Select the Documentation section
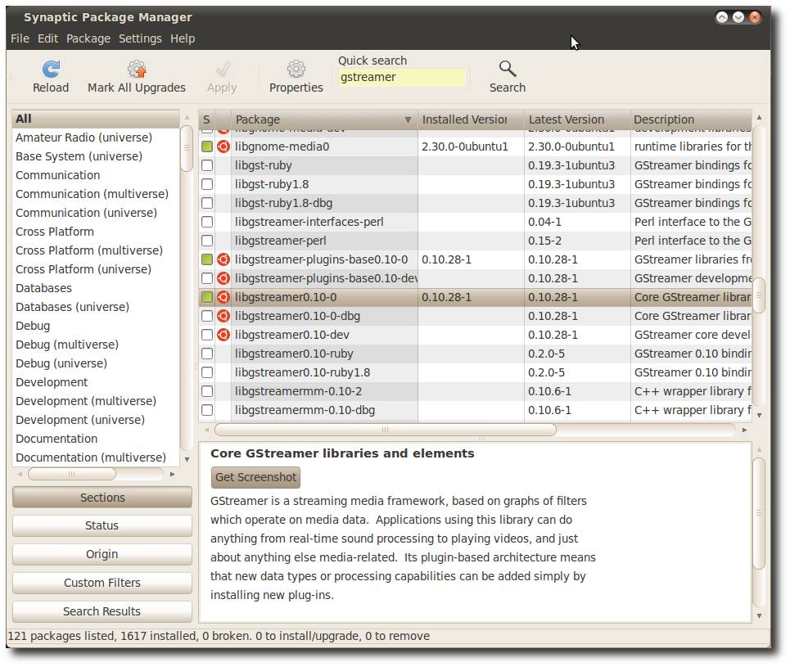 point(96,439)
